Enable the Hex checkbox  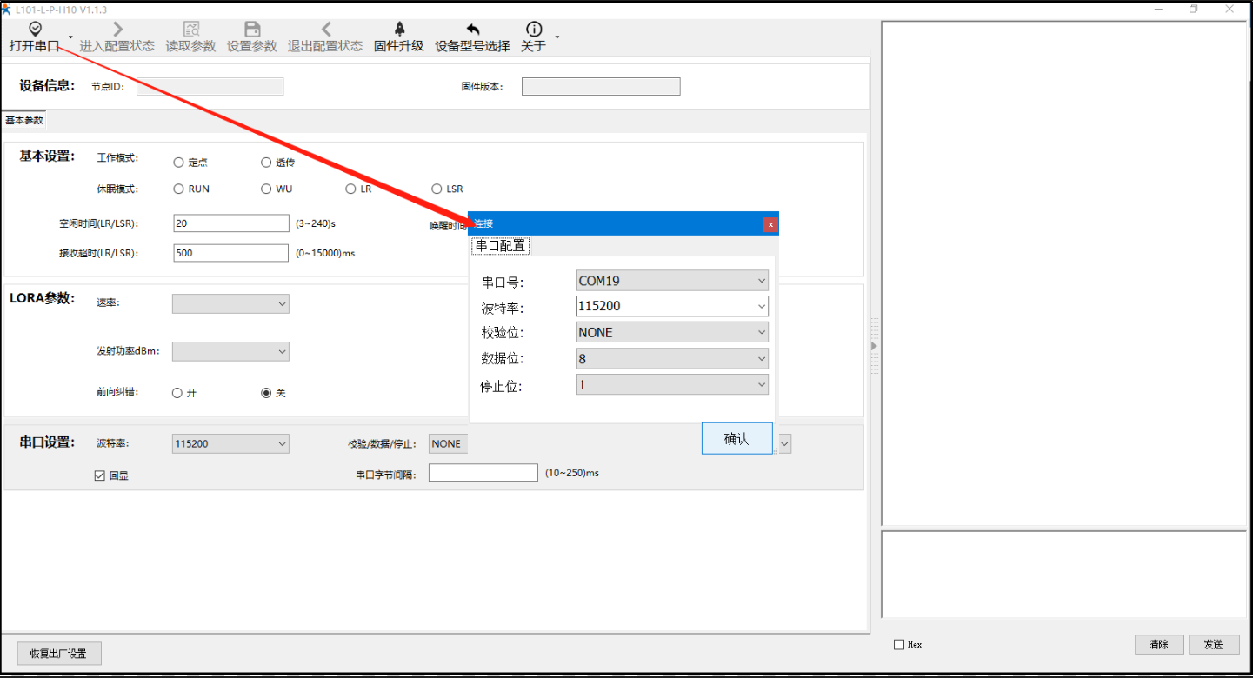(x=899, y=645)
